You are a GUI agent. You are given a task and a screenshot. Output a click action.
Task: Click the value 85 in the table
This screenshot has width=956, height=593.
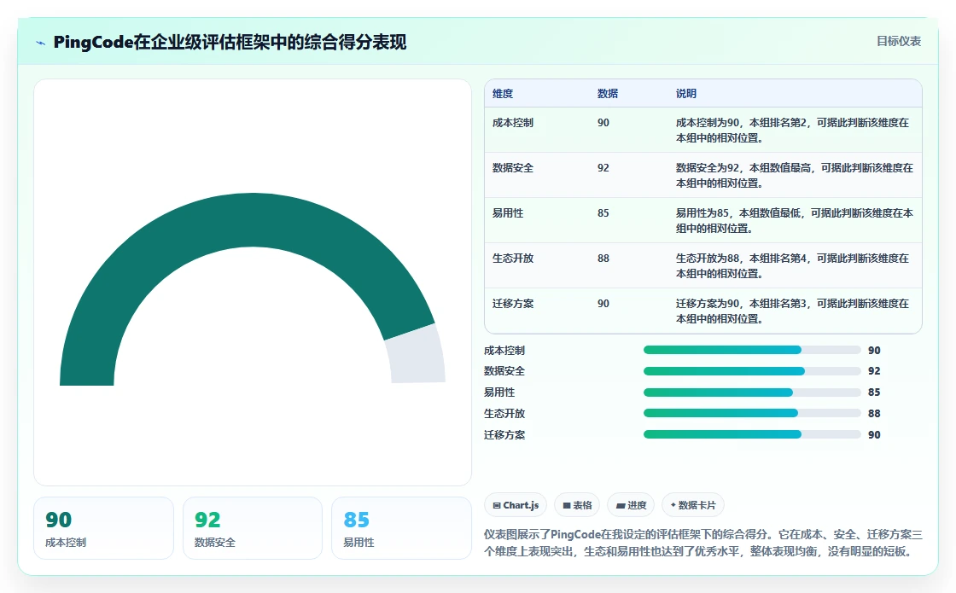[603, 212]
